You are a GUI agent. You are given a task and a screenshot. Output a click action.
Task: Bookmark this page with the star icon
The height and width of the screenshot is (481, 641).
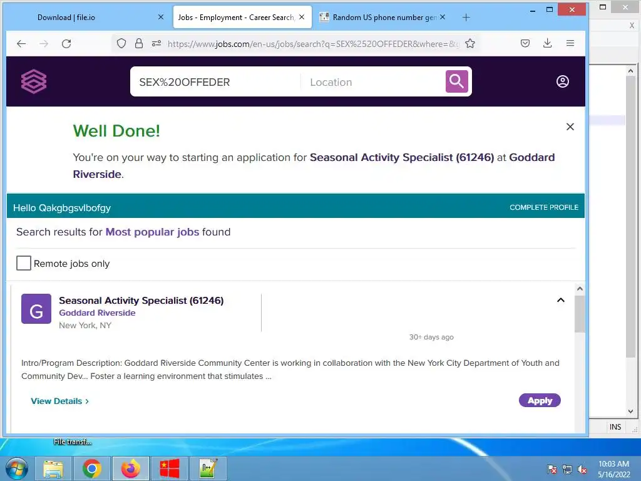coord(470,43)
